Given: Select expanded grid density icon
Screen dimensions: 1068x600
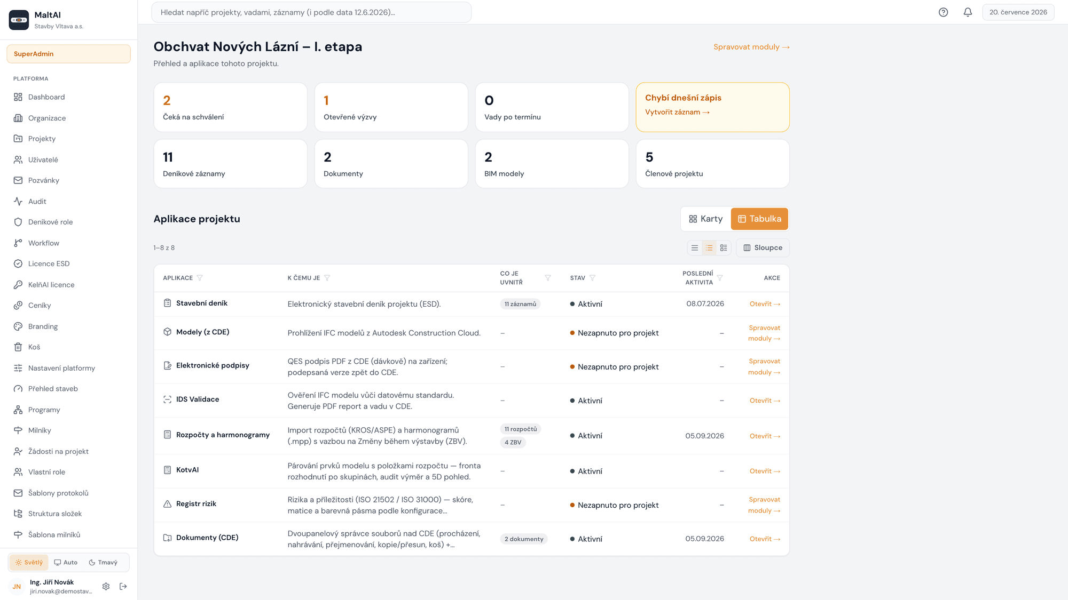Looking at the screenshot, I should pyautogui.click(x=724, y=248).
